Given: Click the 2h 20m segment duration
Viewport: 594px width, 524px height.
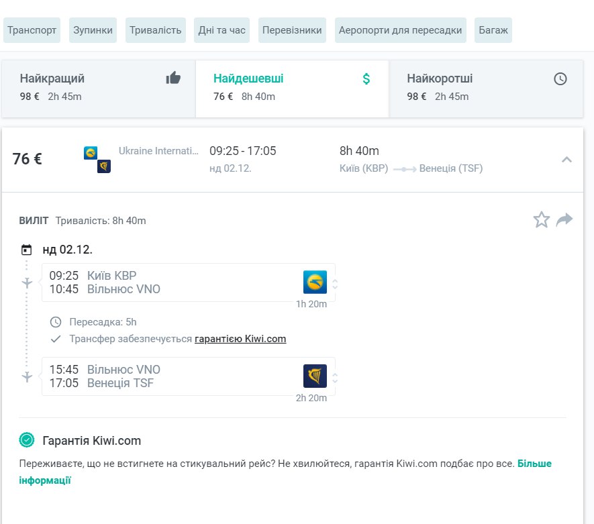Looking at the screenshot, I should 311,398.
